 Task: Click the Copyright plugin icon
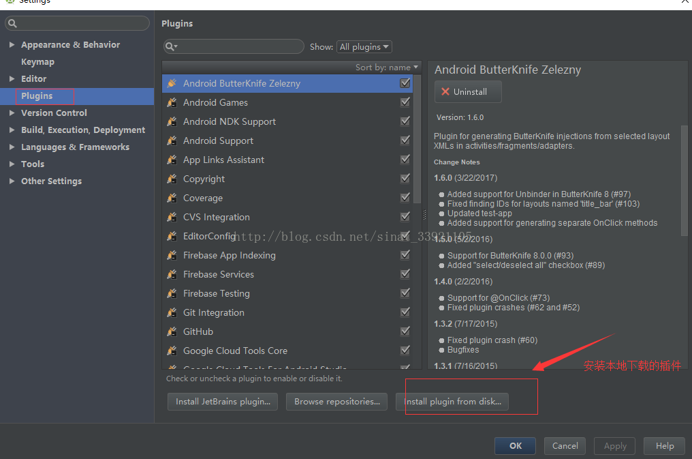pos(172,179)
